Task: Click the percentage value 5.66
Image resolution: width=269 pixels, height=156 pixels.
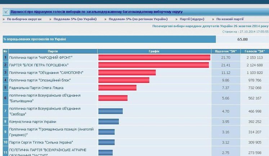Action: point(225,98)
